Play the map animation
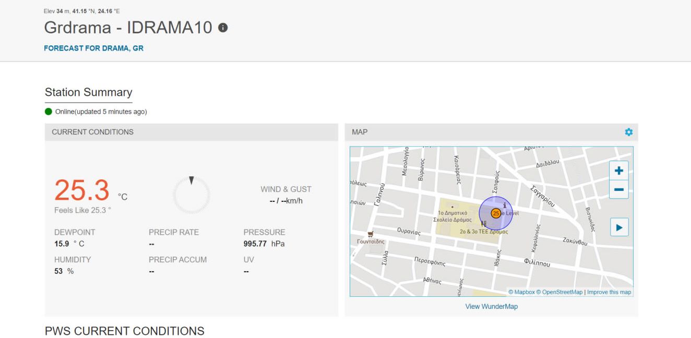 [619, 227]
